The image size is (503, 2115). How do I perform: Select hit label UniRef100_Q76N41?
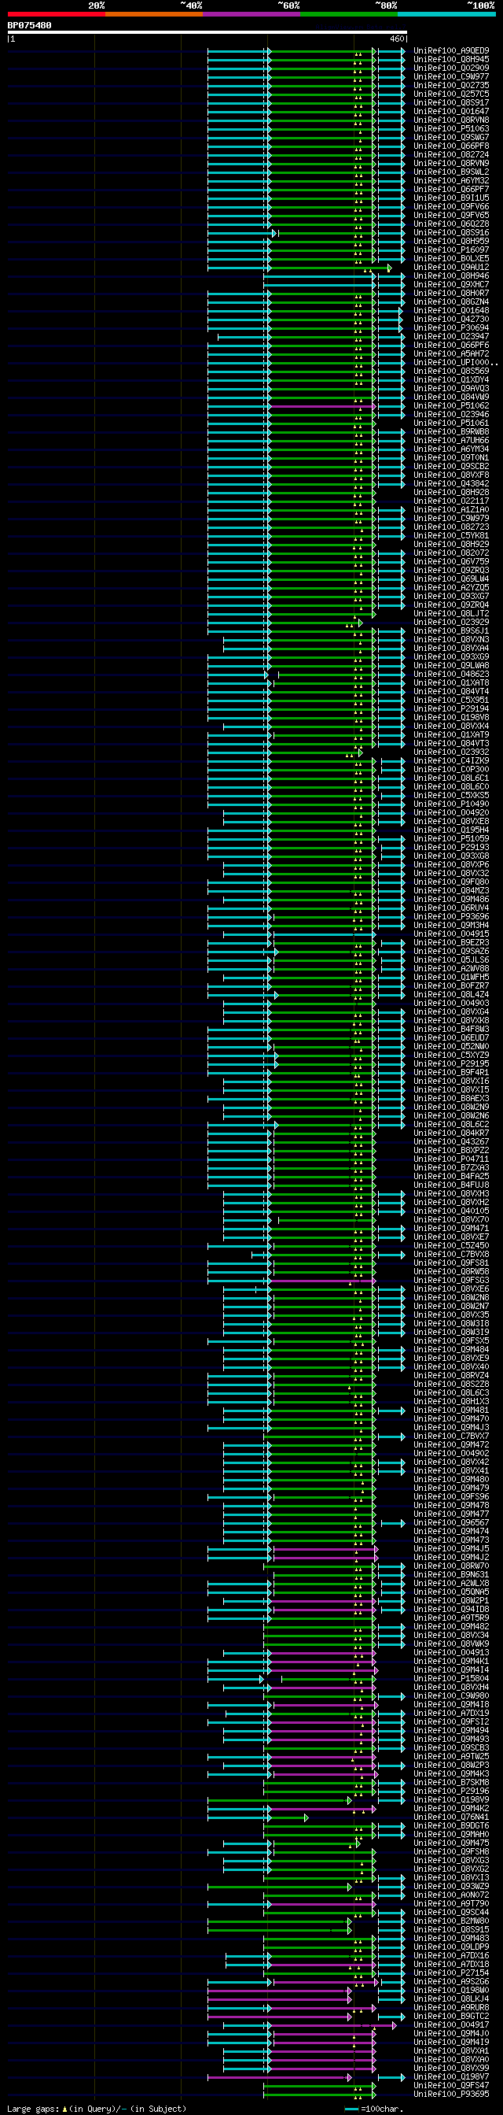coord(451,1817)
